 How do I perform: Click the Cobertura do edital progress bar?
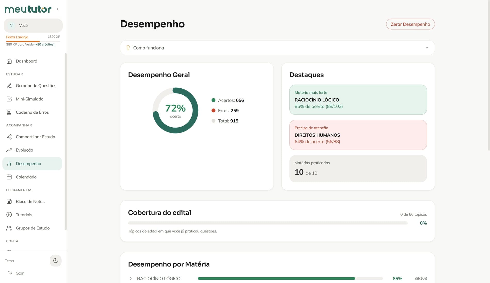pos(268,223)
